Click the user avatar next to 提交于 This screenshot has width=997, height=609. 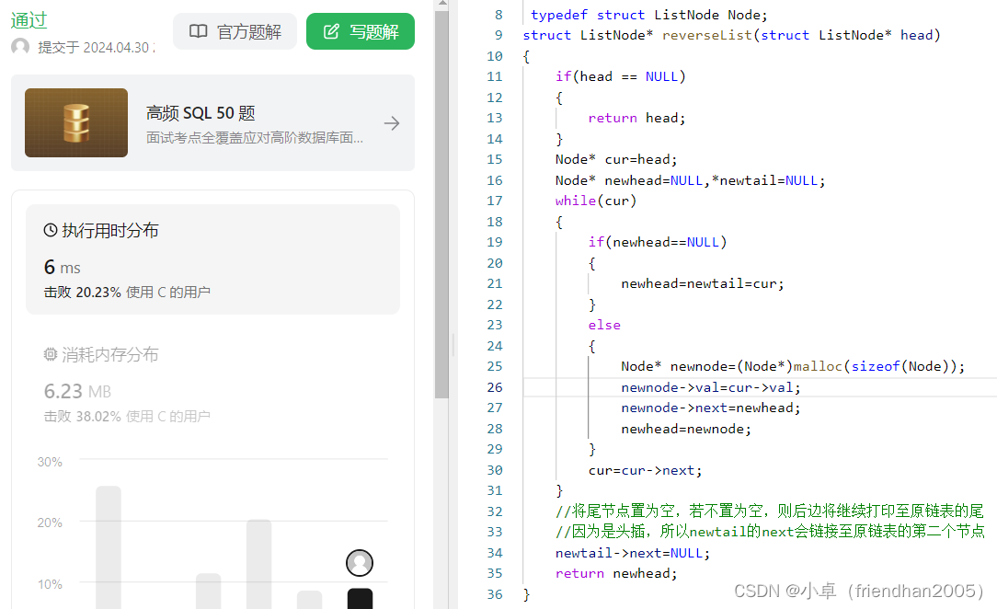(20, 47)
